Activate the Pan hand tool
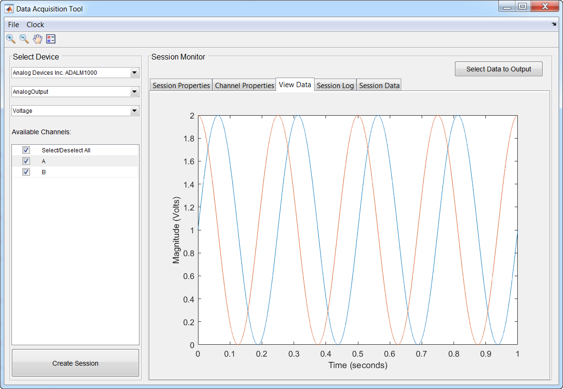This screenshot has height=389, width=563. click(38, 39)
